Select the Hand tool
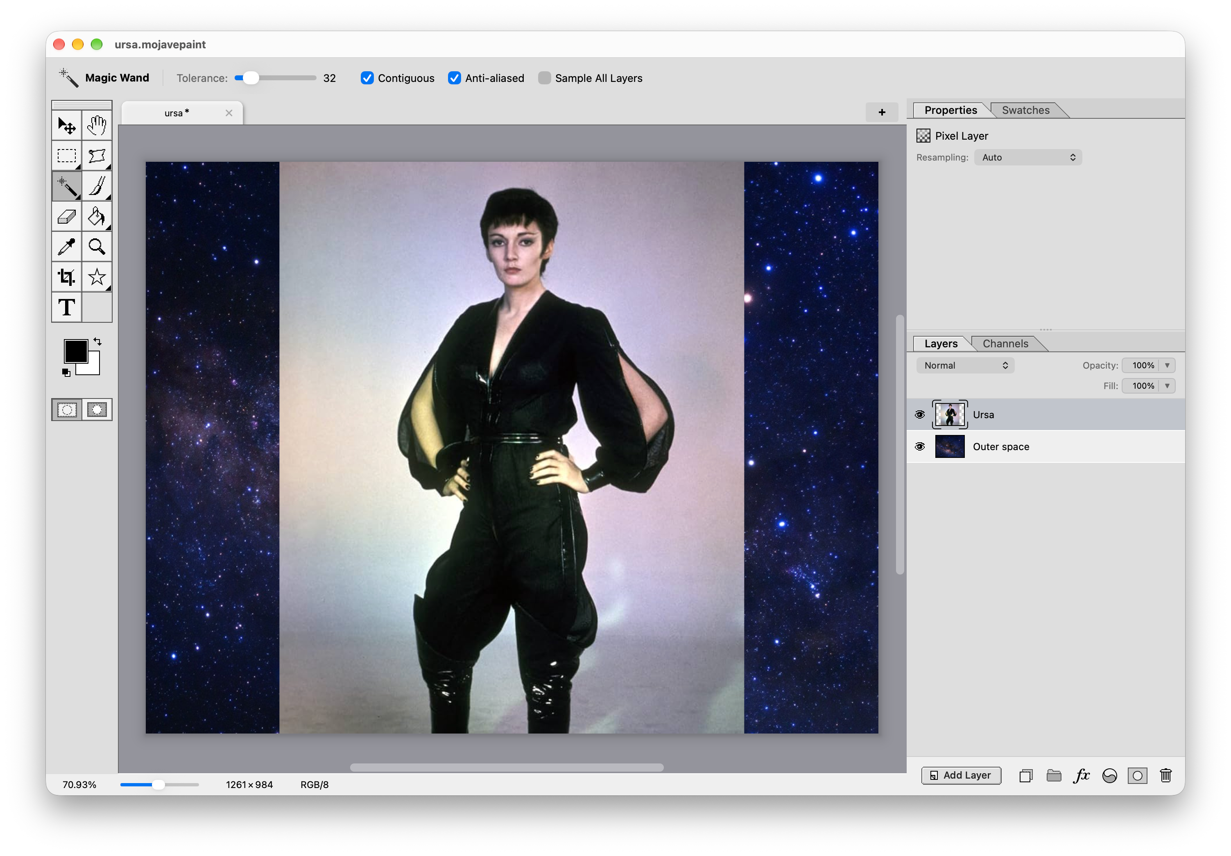1231x856 pixels. (97, 125)
